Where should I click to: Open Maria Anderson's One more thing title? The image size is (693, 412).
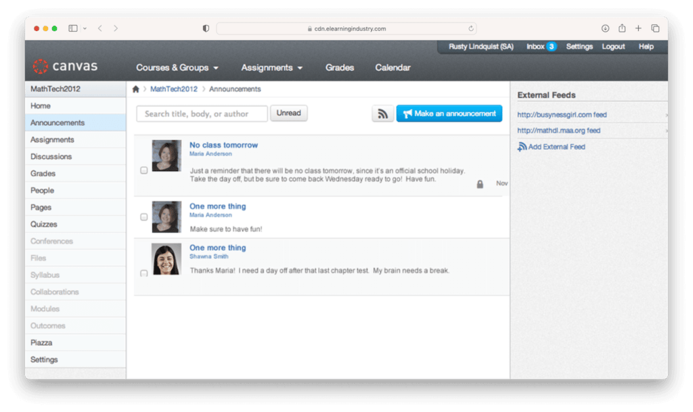point(217,206)
